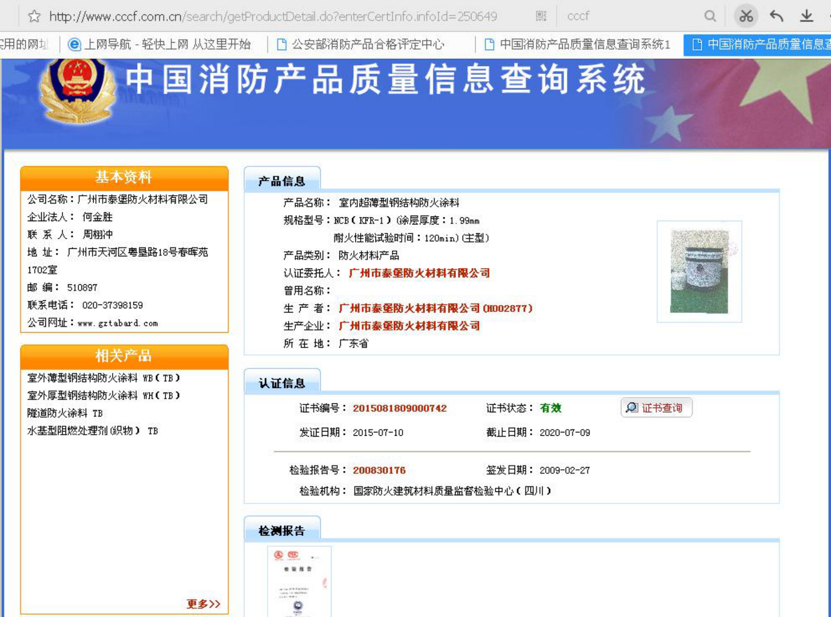Image resolution: width=831 pixels, height=617 pixels.
Task: Select 隧道防火涂料 TB related product
Action: pos(65,413)
